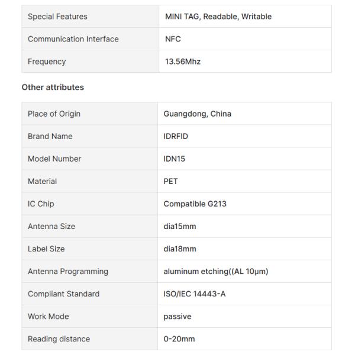Select the 'Model Number' label
The width and height of the screenshot is (355, 355).
54,159
